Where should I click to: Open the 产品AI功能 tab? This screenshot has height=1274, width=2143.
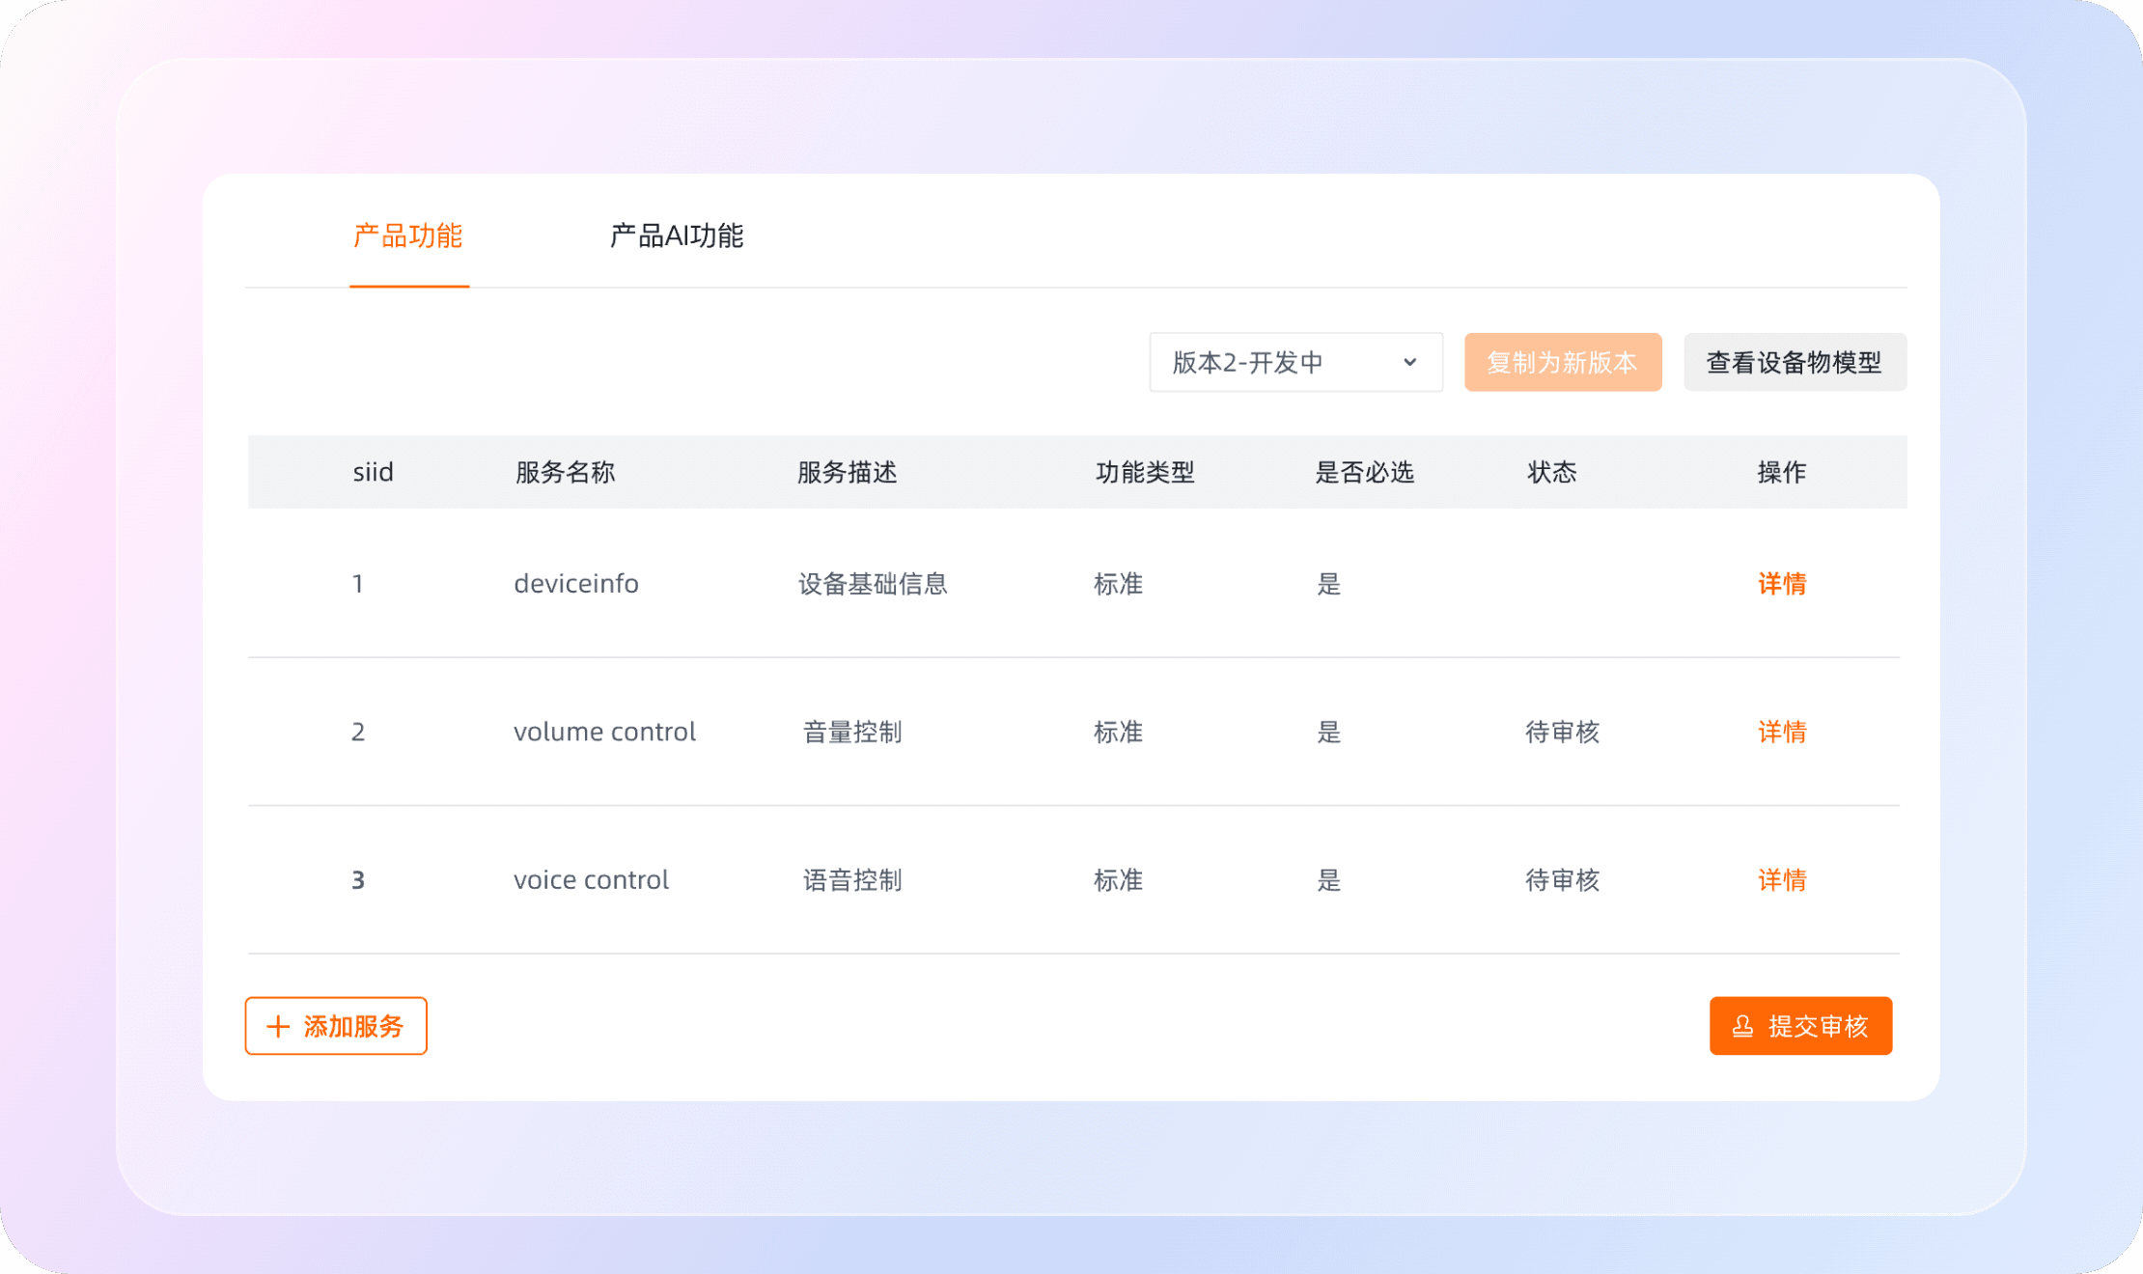676,235
